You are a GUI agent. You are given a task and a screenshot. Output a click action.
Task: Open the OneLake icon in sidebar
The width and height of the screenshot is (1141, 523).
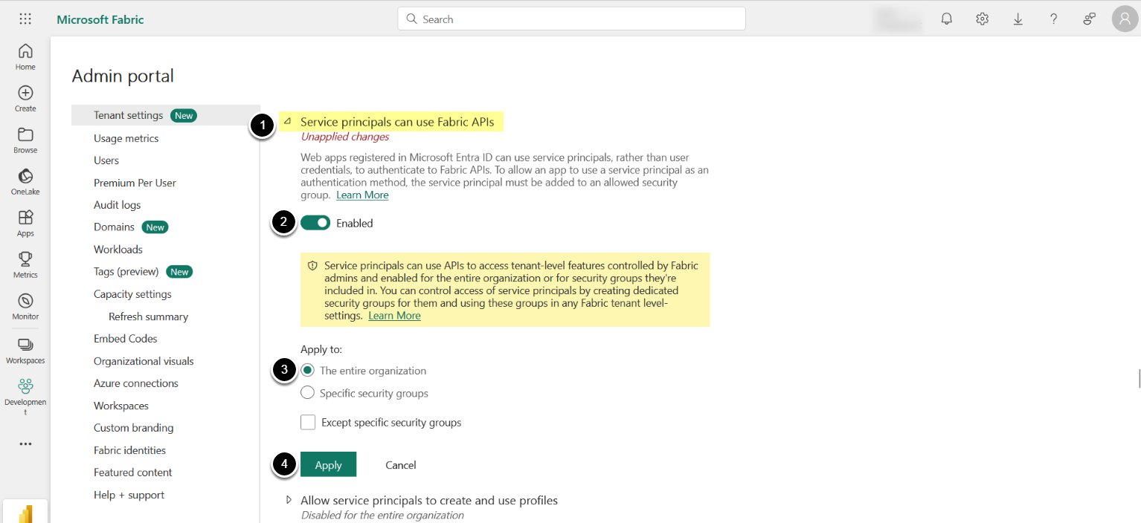25,176
